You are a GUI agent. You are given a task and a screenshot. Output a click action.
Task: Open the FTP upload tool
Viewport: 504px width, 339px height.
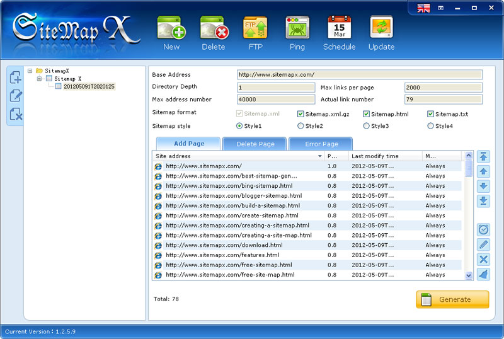click(255, 30)
